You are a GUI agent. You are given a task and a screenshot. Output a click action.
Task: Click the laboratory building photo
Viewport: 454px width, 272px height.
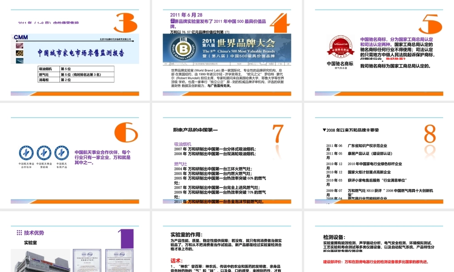(40, 260)
